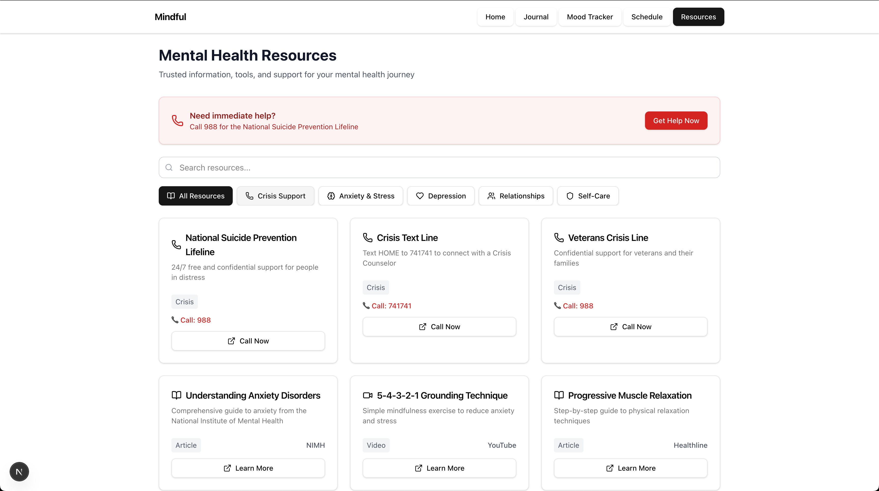Click Learn More under Progressive Muscle Relaxation
This screenshot has height=491, width=879.
630,468
